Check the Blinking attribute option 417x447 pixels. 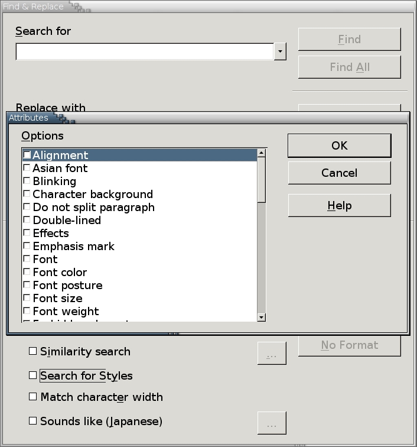[27, 181]
